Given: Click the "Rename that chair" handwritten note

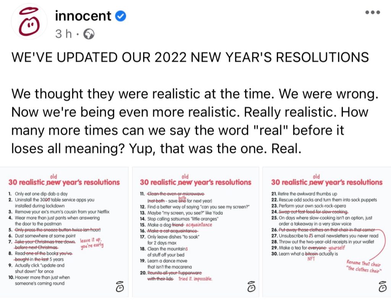Looking at the screenshot, I should tap(363, 266).
